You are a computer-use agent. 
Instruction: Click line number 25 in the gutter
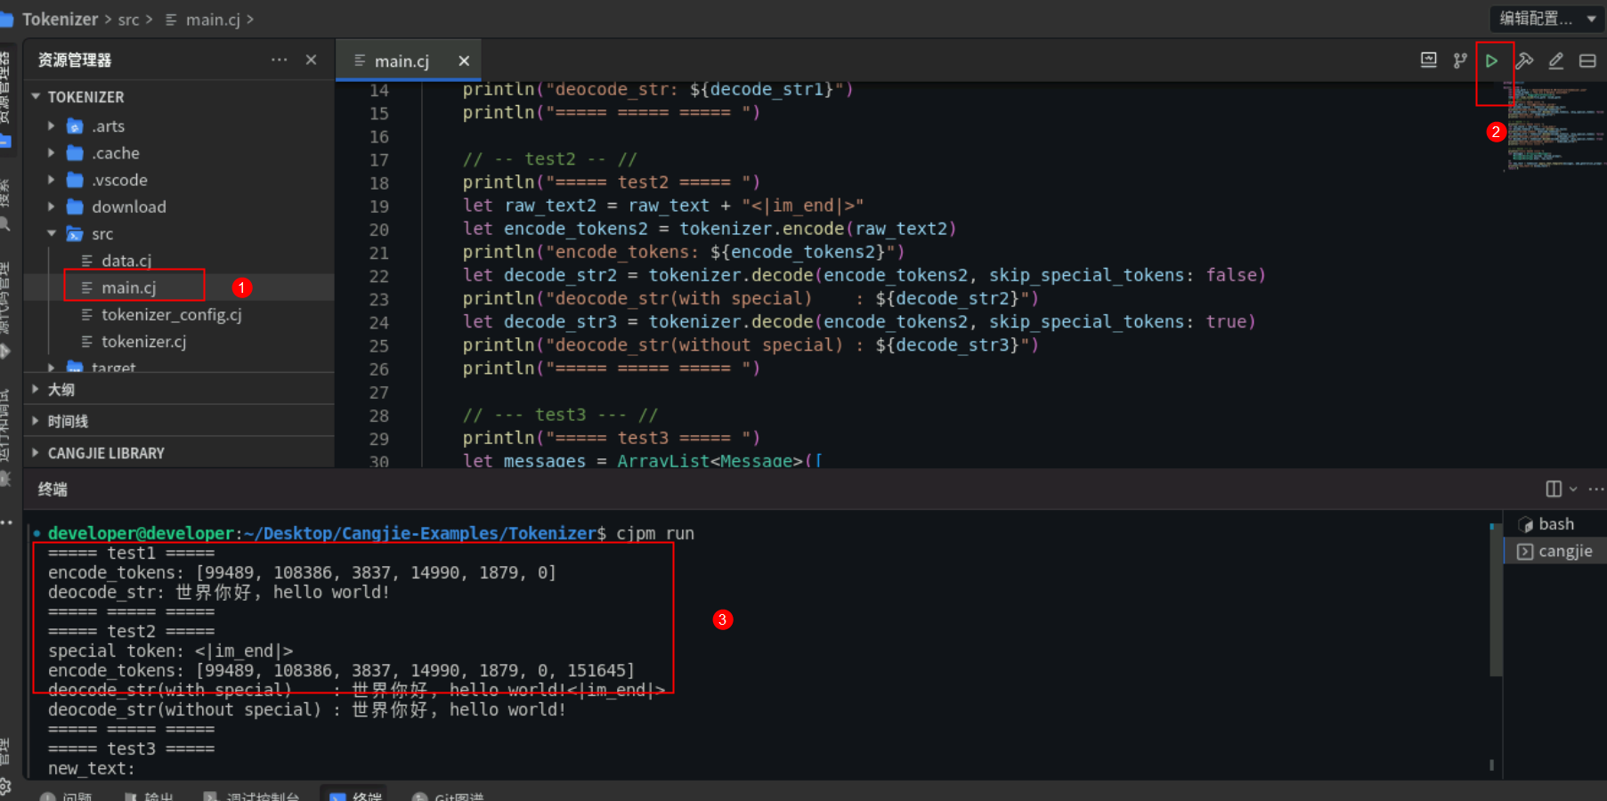point(379,345)
